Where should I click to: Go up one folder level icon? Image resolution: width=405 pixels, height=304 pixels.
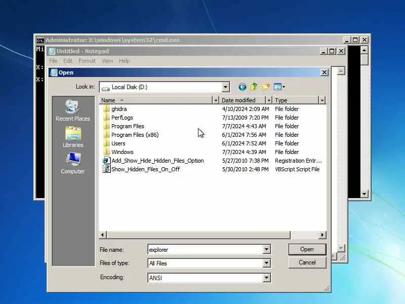click(254, 87)
